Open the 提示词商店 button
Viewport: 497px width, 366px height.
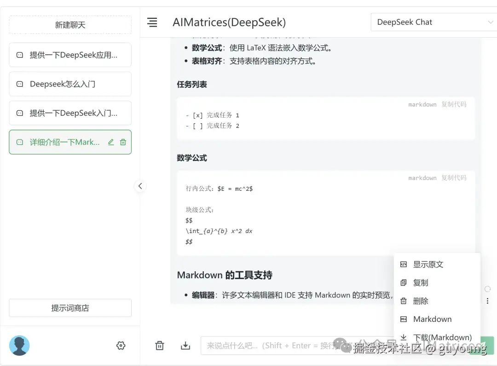[70, 308]
